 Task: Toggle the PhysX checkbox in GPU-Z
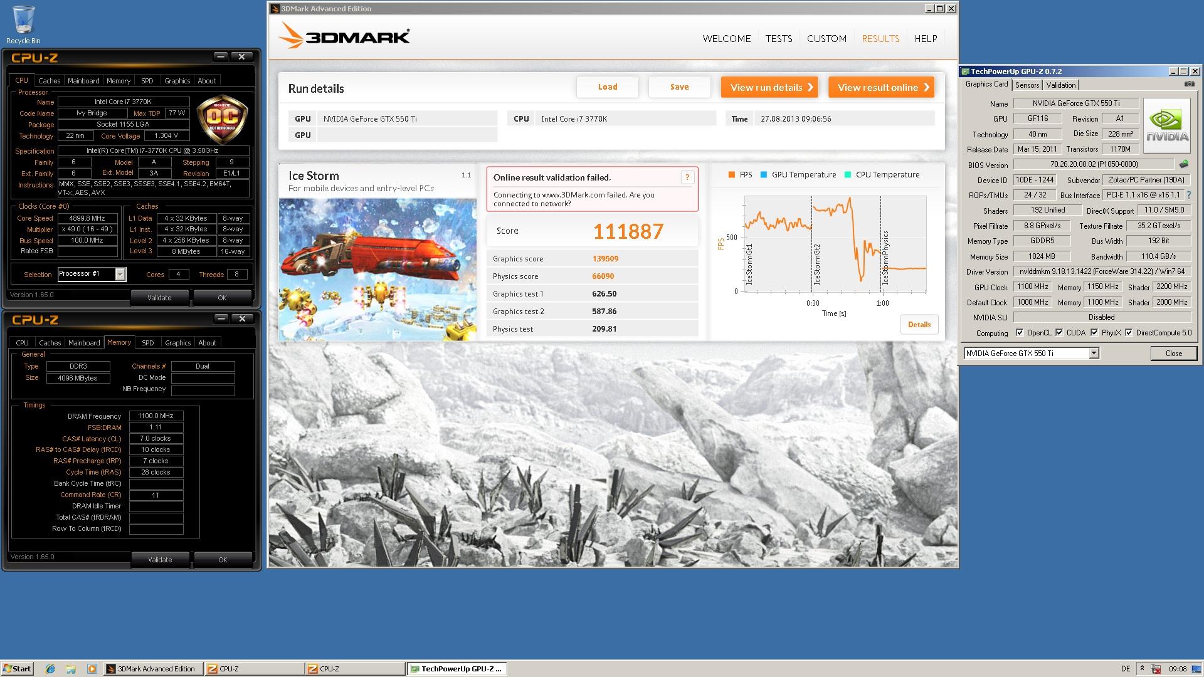(1094, 333)
